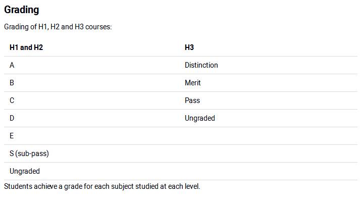Select "Ungraded" in the H1 and H2 column

coord(25,171)
